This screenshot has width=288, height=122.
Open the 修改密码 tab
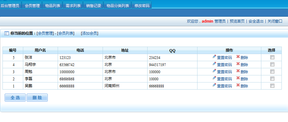tap(142, 5)
